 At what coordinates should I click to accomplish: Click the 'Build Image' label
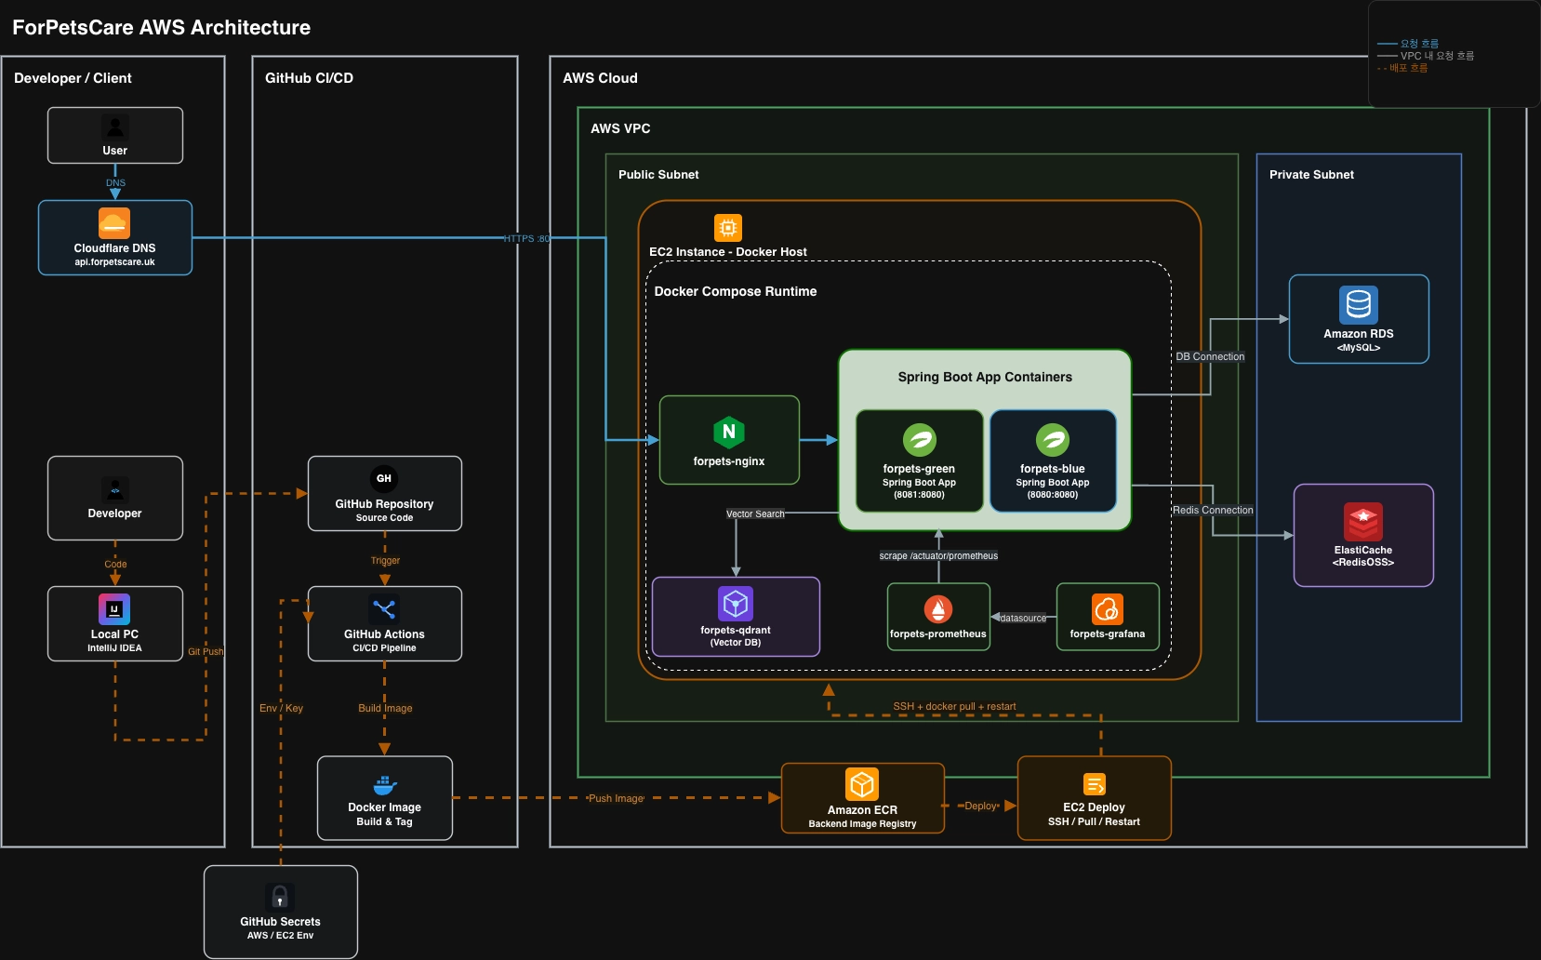(385, 708)
